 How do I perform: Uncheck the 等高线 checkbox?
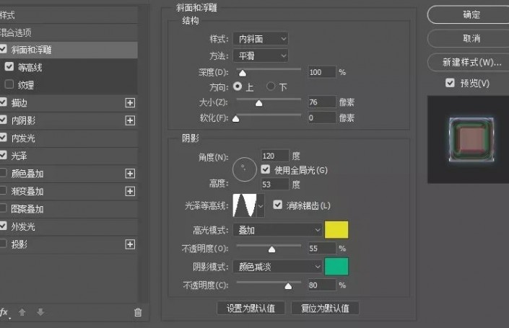pos(9,66)
